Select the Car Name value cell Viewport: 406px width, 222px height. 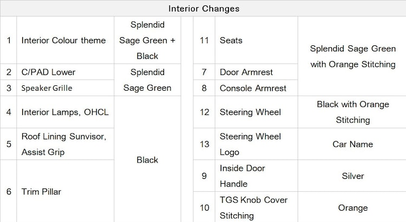coord(352,144)
